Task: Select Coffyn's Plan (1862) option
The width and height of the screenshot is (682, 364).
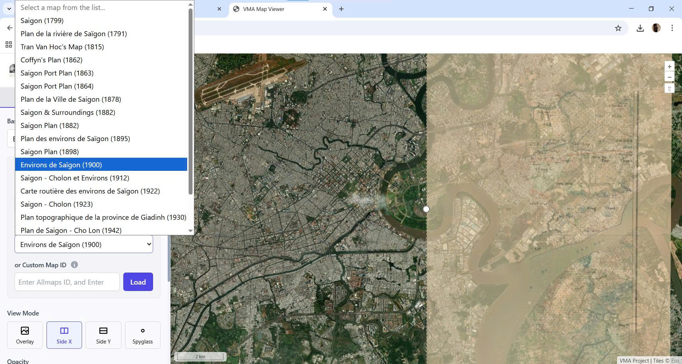Action: 52,60
